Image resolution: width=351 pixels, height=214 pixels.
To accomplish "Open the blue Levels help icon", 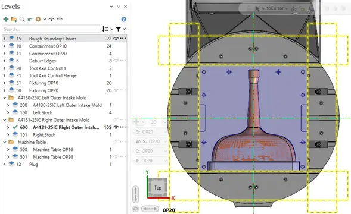I will (x=123, y=19).
